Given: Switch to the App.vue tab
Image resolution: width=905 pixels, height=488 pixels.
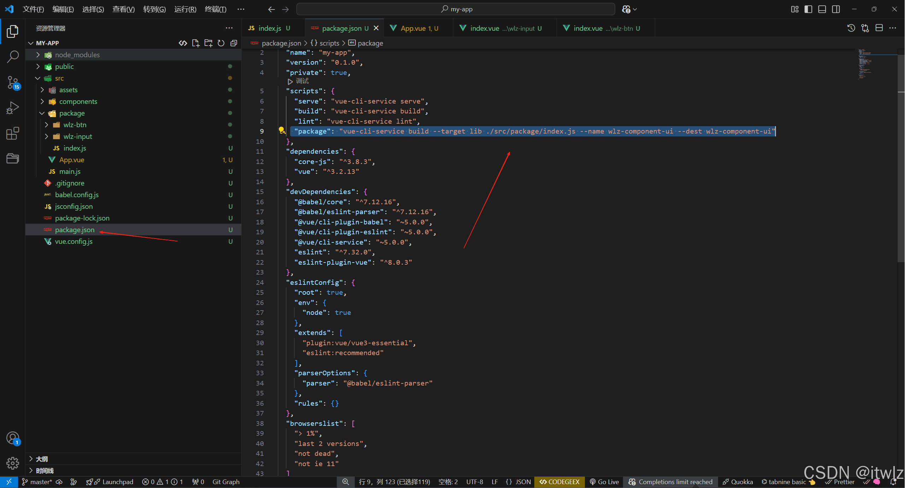Looking at the screenshot, I should click(x=413, y=28).
